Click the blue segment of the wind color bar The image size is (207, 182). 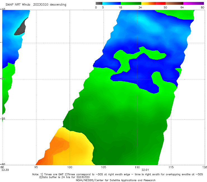(x=112, y=3)
